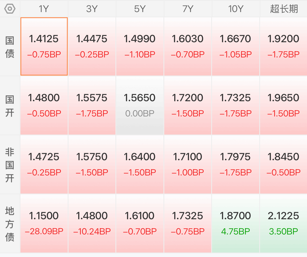Select the 地方债 row label
The width and height of the screenshot is (307, 257).
tap(10, 224)
